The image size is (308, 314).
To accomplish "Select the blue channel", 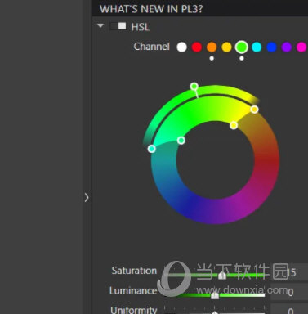I will pos(271,47).
